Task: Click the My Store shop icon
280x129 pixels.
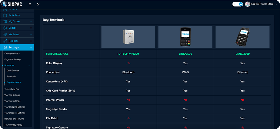Action: [x=5, y=21]
